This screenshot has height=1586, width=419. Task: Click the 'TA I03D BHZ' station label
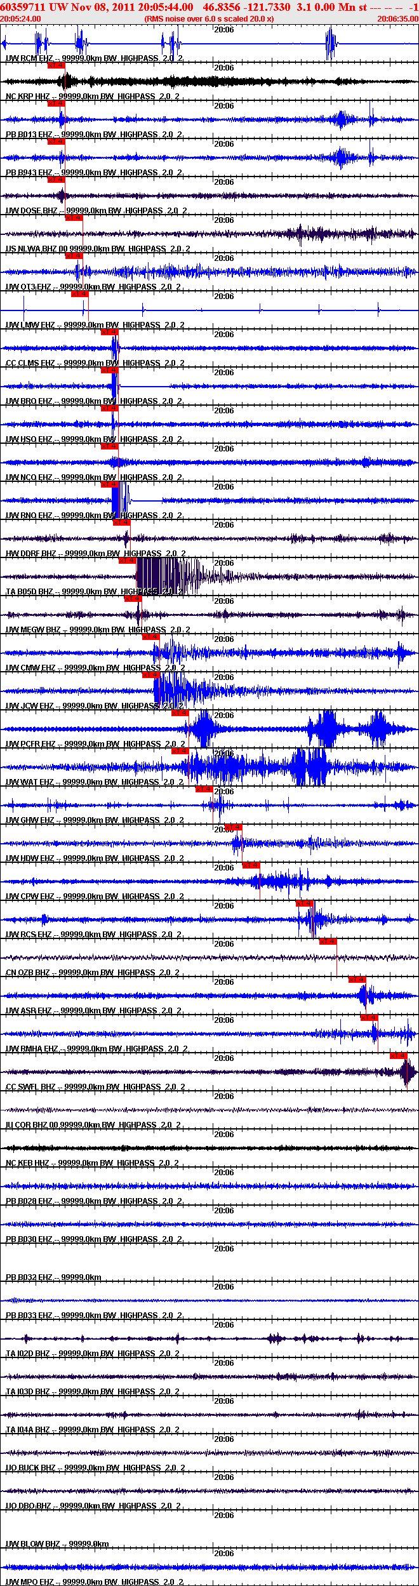coord(28,1392)
